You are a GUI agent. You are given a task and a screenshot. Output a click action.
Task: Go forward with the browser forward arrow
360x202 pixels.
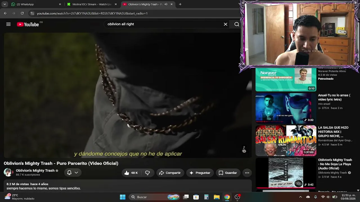(x=13, y=13)
